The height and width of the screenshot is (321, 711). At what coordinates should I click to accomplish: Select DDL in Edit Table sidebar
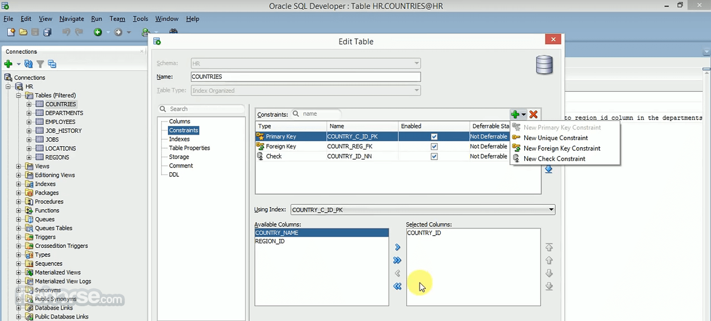(174, 175)
